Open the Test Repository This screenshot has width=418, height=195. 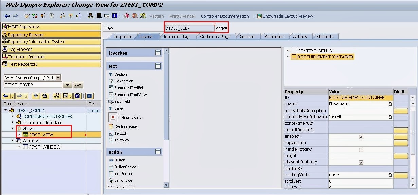tap(51, 64)
